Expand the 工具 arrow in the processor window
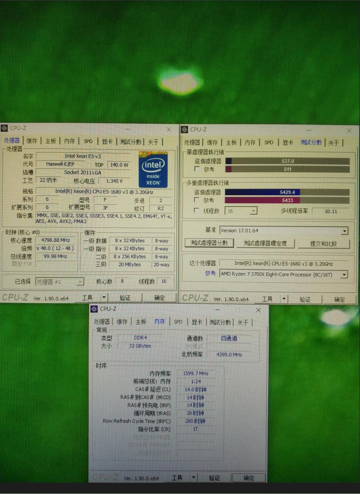Image resolution: width=360 pixels, height=494 pixels. click(104, 298)
